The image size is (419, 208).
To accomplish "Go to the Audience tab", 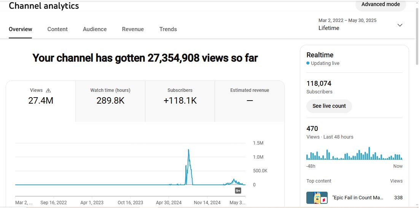I will click(x=95, y=29).
